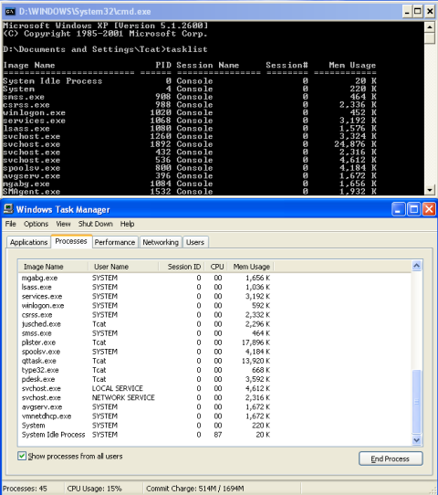Open the View menu

63,224
